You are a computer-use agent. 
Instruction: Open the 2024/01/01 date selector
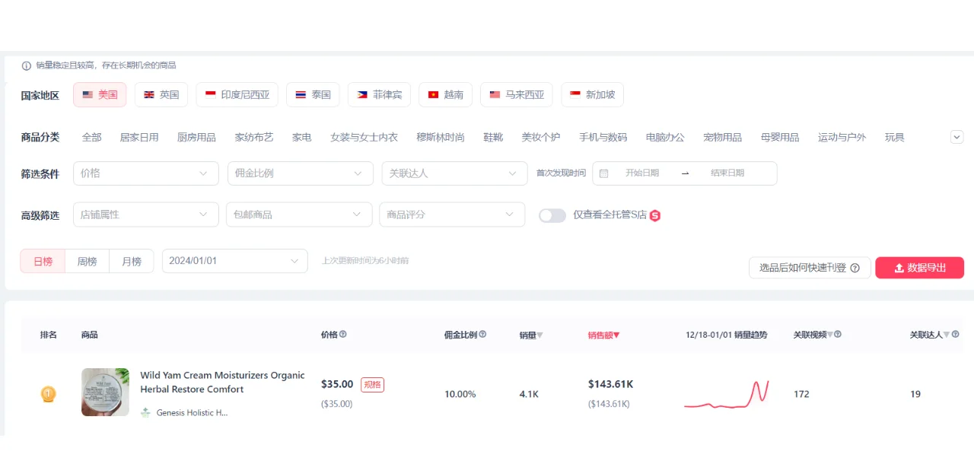click(x=234, y=261)
